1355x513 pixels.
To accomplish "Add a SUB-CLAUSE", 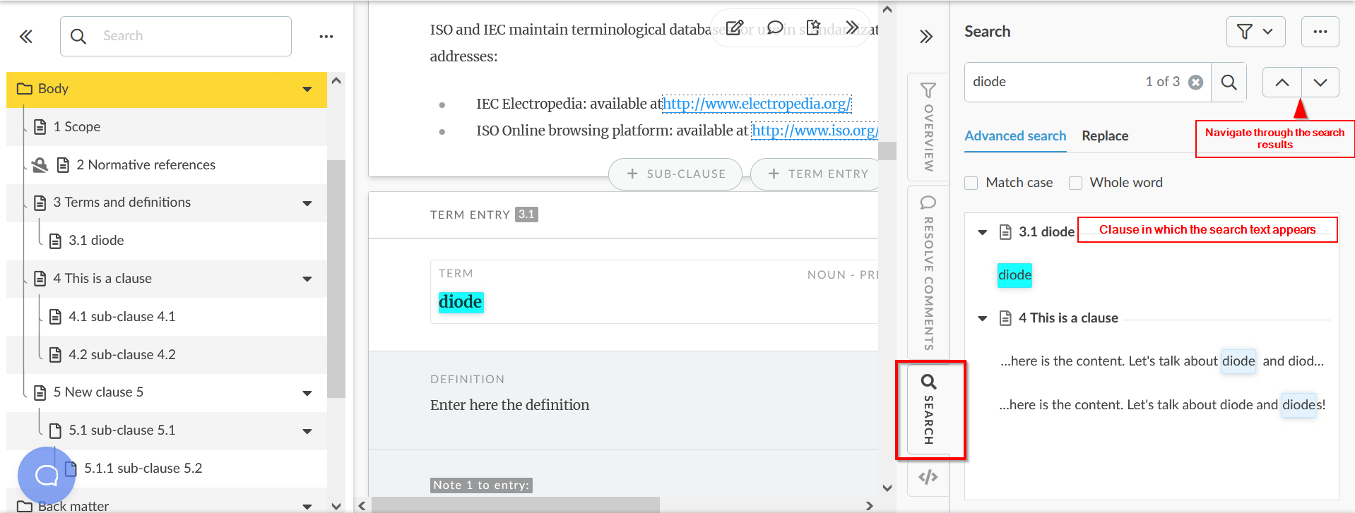I will (x=675, y=174).
